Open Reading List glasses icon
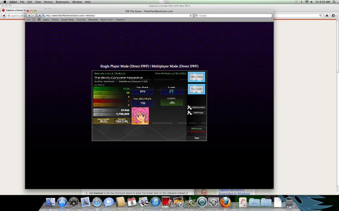339x211 pixels. pyautogui.click(x=28, y=20)
